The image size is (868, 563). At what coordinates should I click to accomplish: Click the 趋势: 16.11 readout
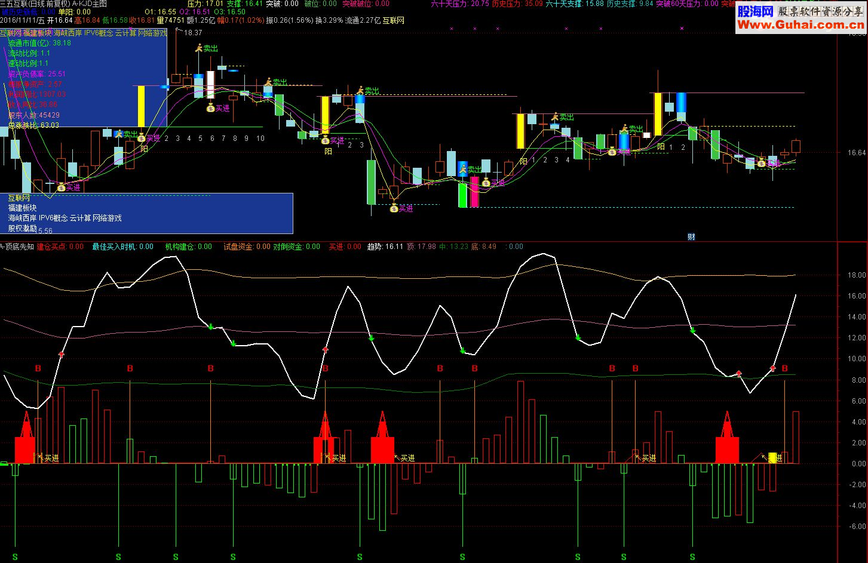(x=385, y=247)
